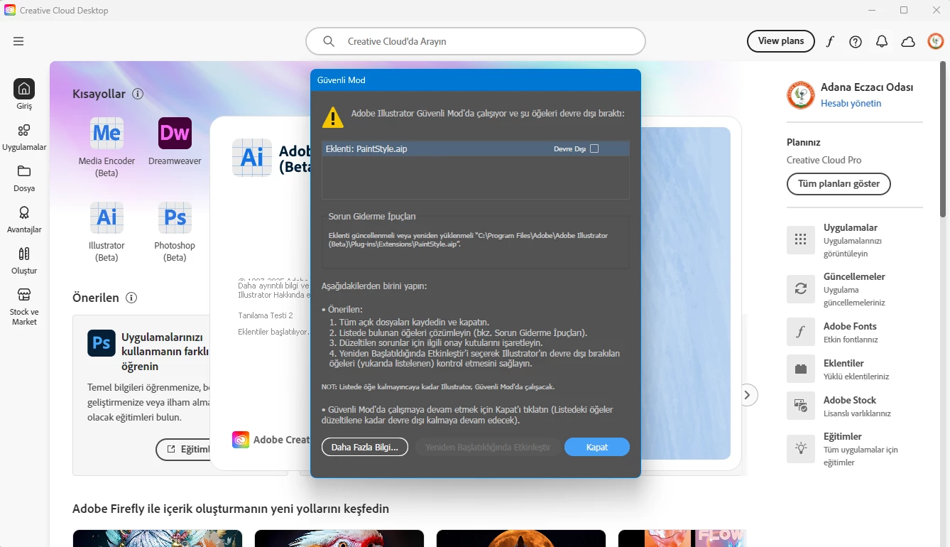
Task: Open the profile avatar in header
Action: point(936,41)
